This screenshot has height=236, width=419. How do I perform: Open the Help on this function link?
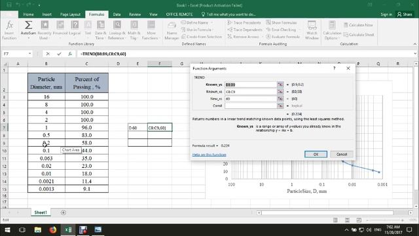tap(209, 155)
